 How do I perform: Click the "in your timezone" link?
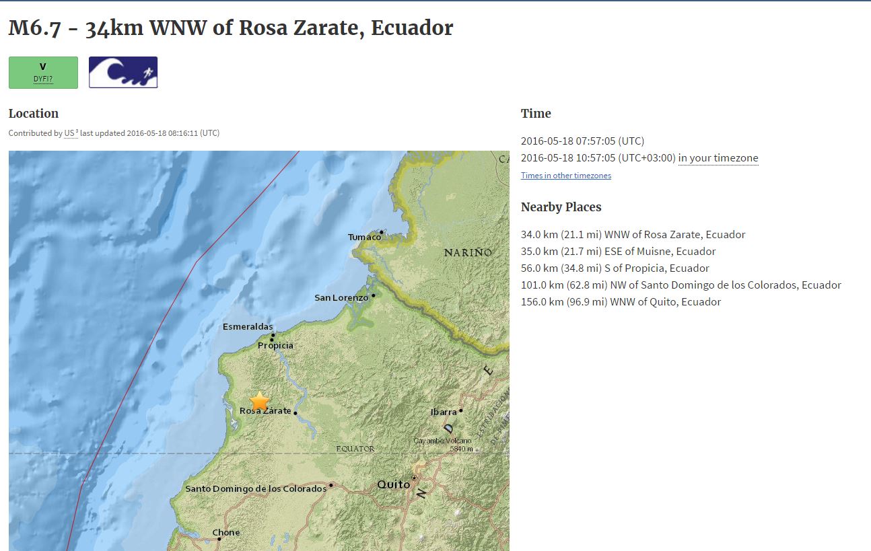tap(718, 158)
